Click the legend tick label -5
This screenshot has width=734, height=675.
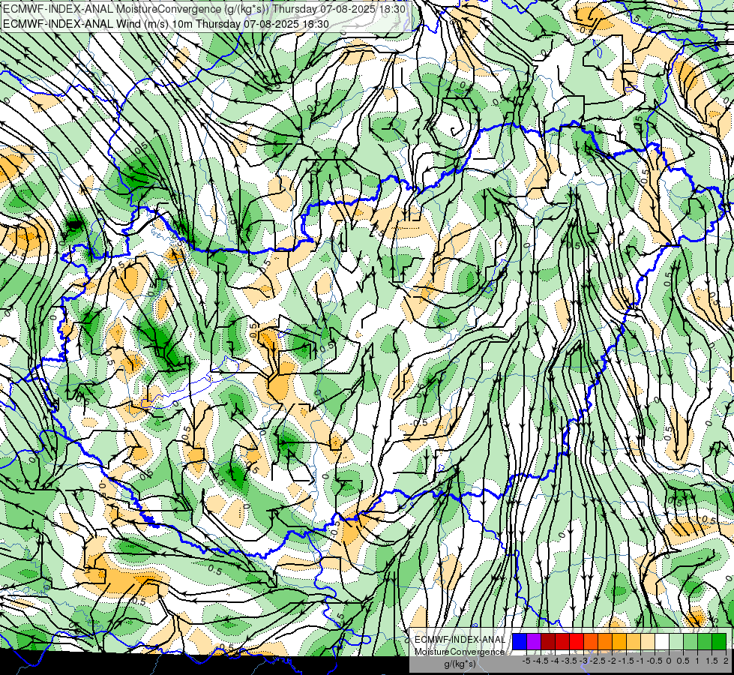tap(526, 661)
